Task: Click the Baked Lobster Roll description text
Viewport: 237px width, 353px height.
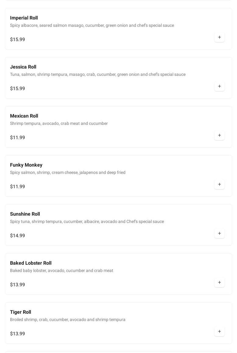Action: pos(62,271)
